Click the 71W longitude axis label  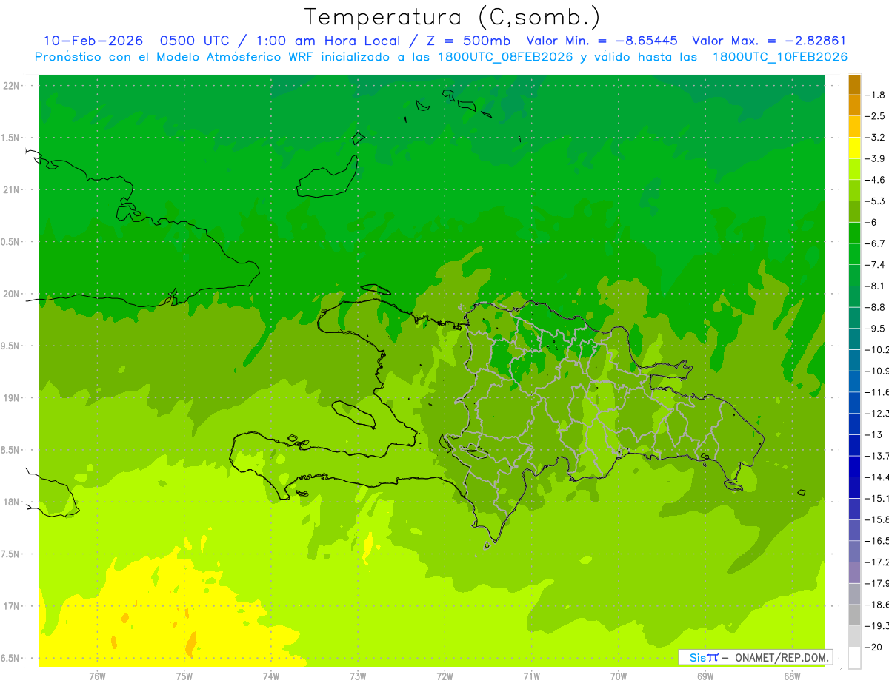click(x=531, y=676)
